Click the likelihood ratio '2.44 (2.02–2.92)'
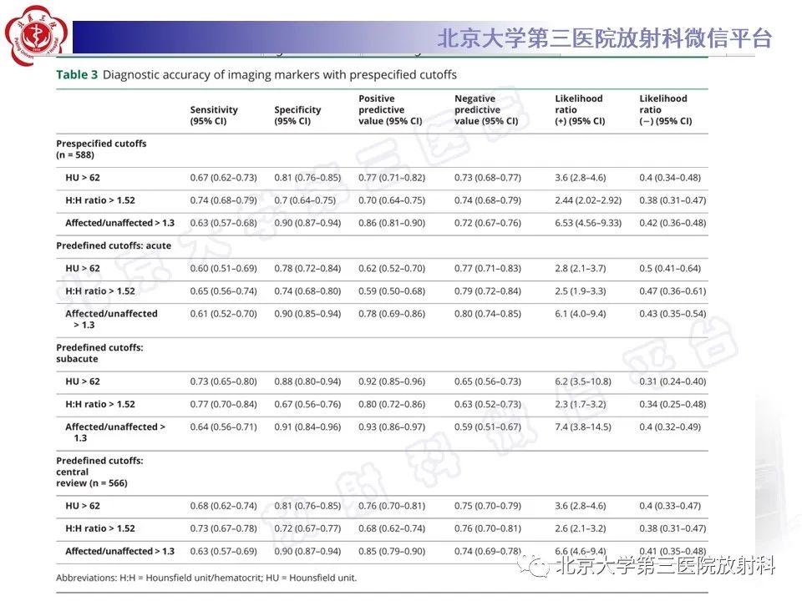The height and width of the screenshot is (601, 802). coord(588,199)
